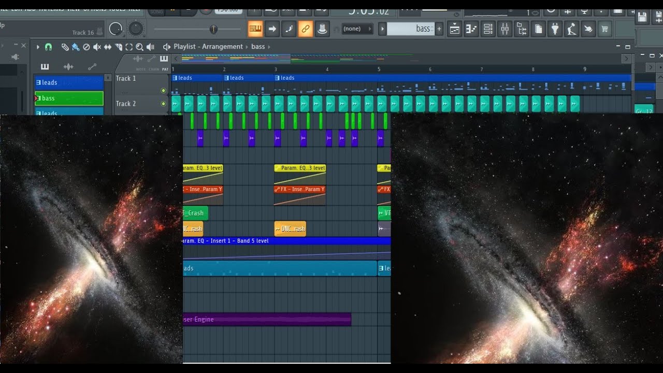Open the Mixer view icon
The height and width of the screenshot is (373, 663).
pos(505,29)
